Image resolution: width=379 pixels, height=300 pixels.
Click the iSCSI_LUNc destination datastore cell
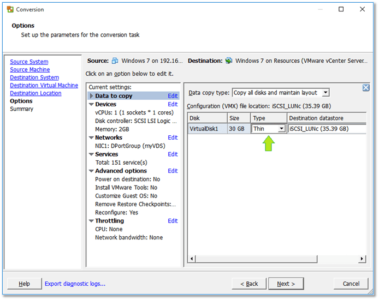pyautogui.click(x=327, y=129)
